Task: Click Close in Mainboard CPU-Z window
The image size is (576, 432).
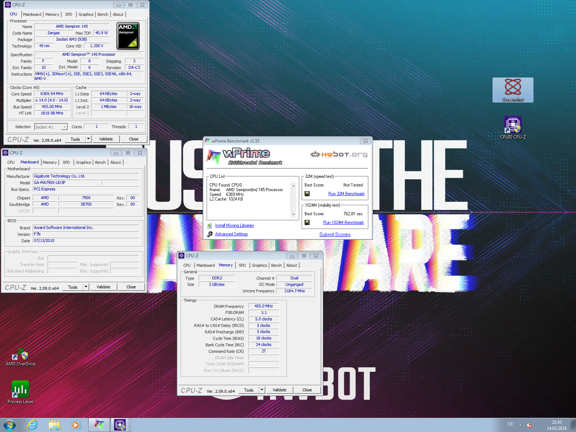Action: [x=131, y=287]
